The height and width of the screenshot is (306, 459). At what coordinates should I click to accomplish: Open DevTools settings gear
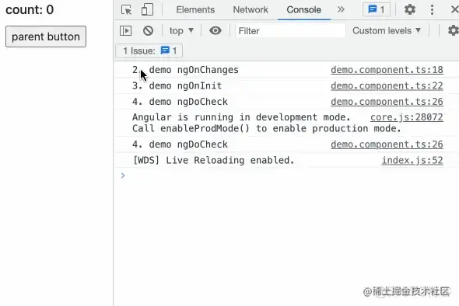pos(409,9)
